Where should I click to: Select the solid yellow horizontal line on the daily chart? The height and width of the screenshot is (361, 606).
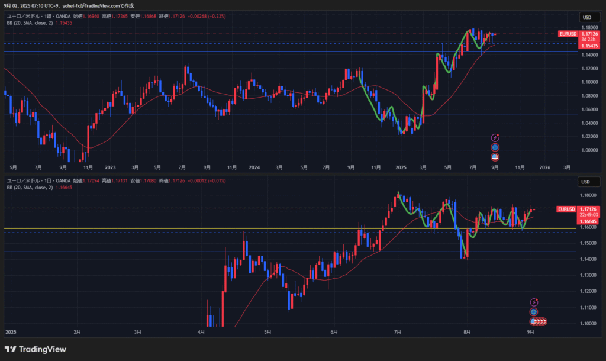[x=290, y=229]
